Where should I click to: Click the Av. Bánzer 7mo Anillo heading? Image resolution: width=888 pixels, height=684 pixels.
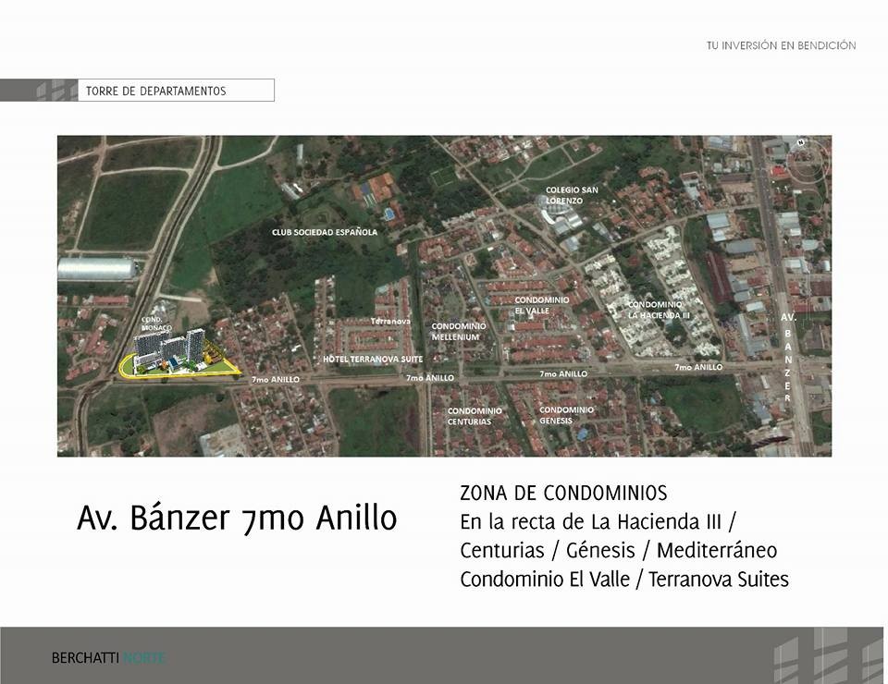point(235,519)
